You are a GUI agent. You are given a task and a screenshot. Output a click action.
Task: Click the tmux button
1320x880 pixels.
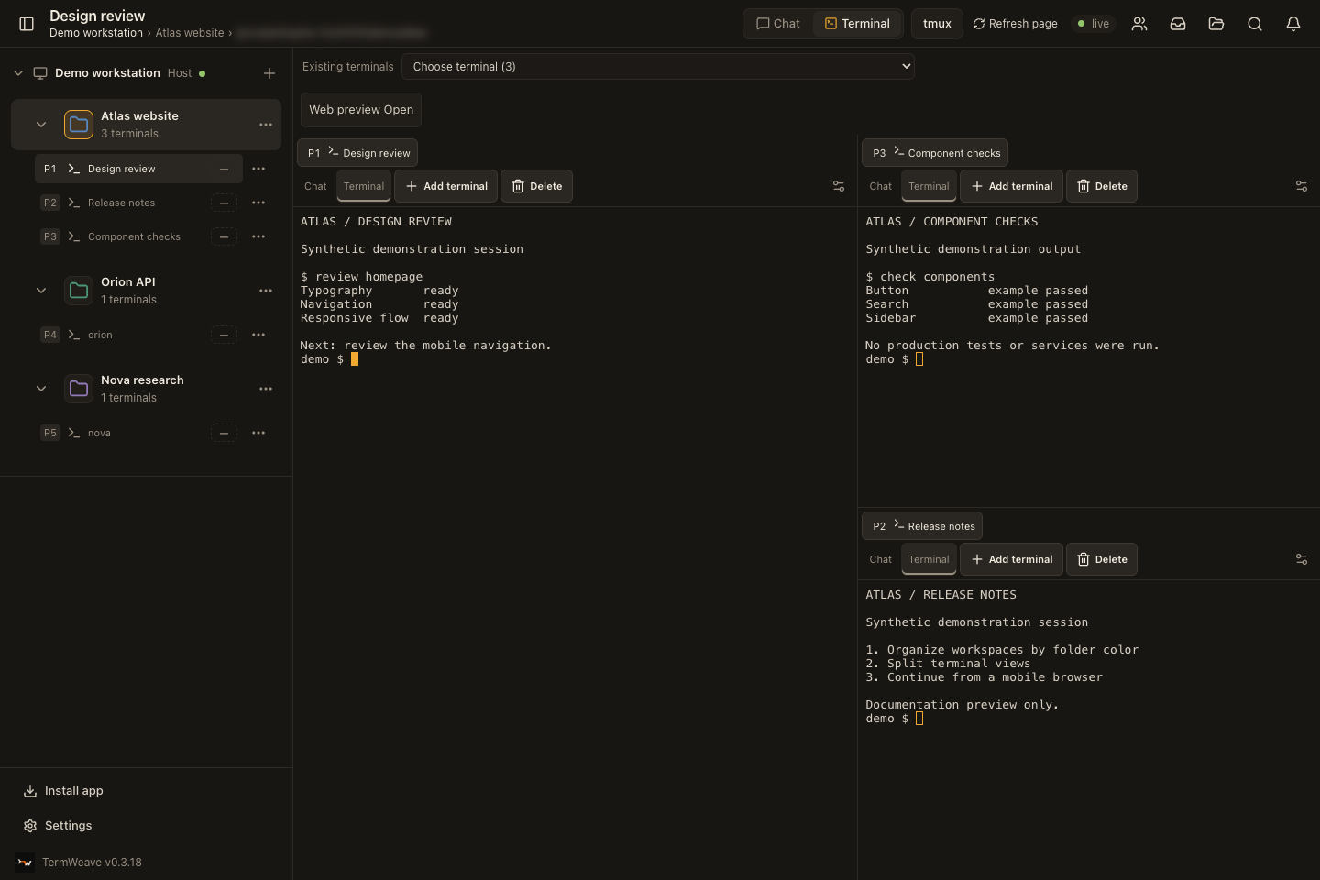tap(937, 24)
